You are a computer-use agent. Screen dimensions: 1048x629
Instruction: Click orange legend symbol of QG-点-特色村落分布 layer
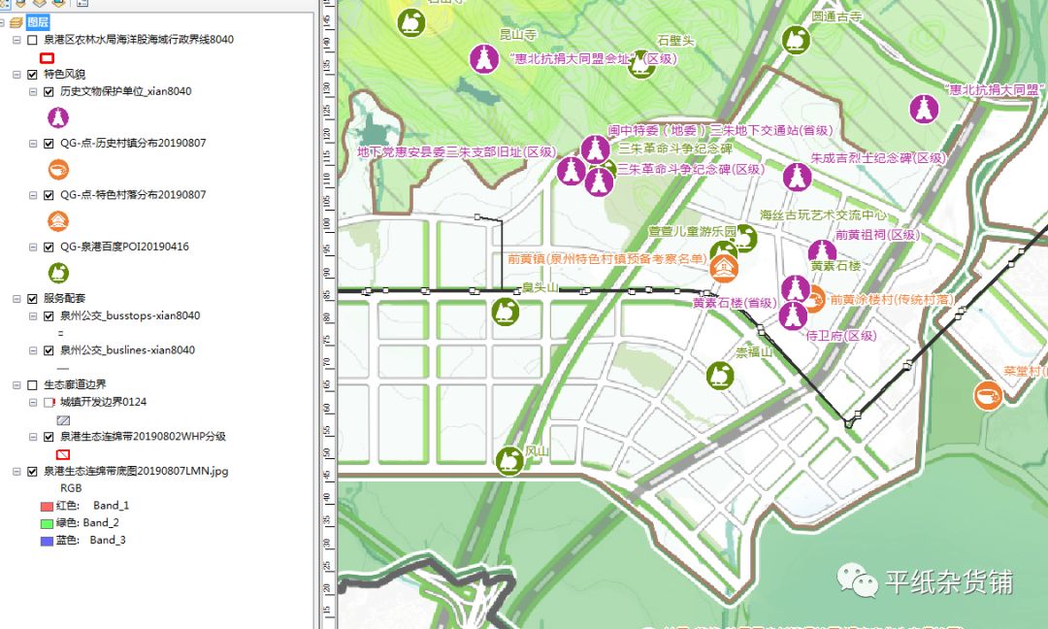pos(58,220)
